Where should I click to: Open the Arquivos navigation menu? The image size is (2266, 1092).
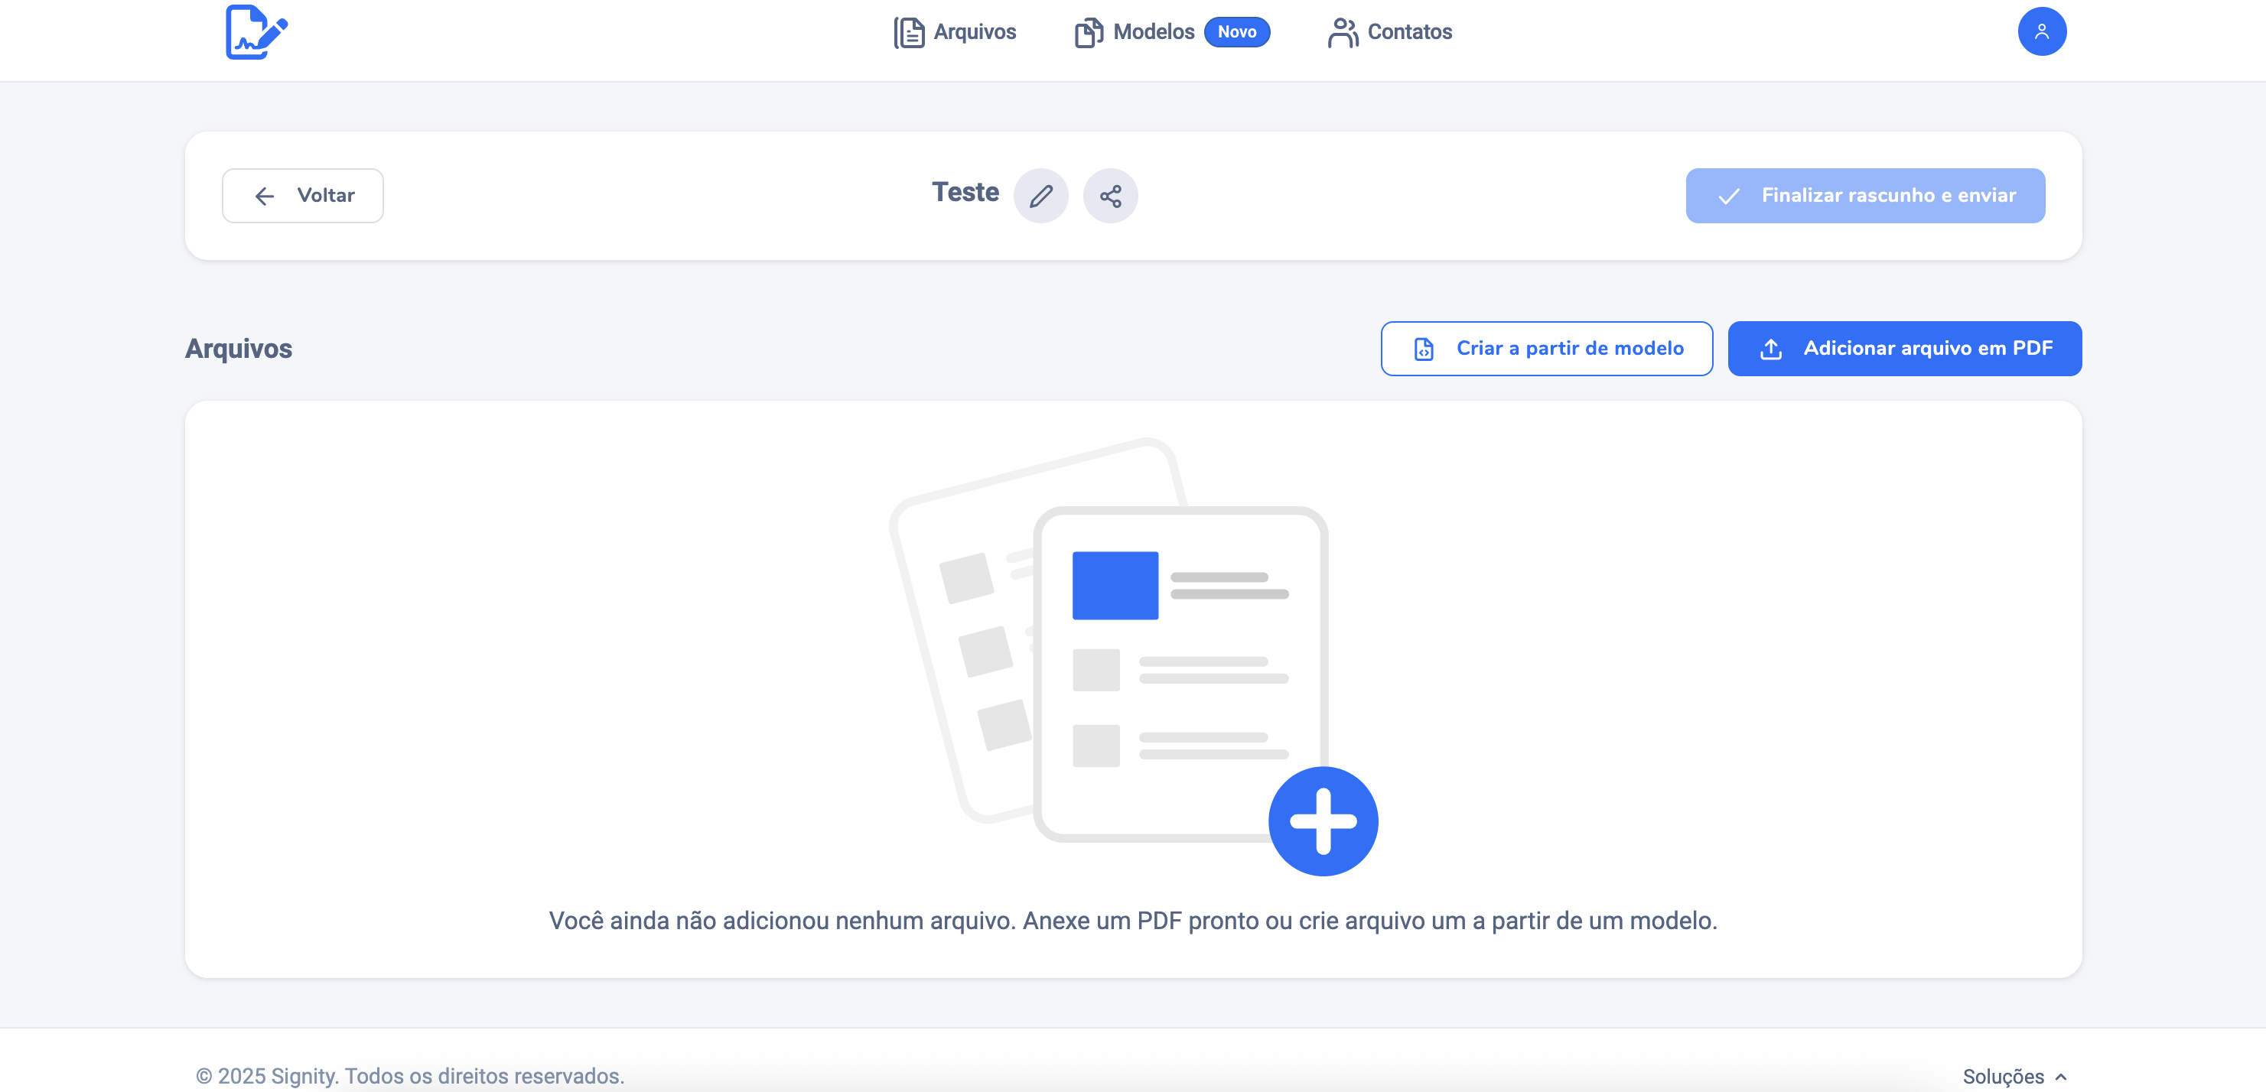point(955,33)
